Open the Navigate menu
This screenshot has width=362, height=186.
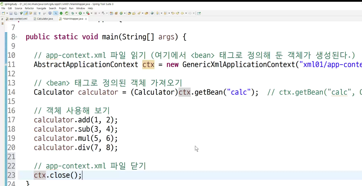pos(41,8)
